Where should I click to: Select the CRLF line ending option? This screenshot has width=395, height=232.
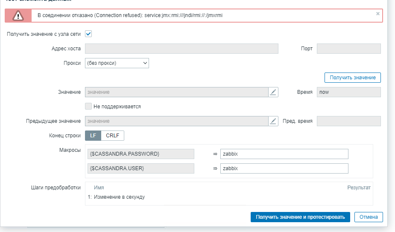coord(113,136)
